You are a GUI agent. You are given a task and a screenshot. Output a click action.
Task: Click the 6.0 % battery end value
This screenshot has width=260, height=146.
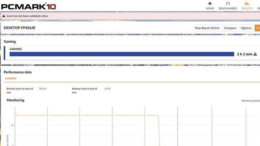pyautogui.click(x=107, y=89)
